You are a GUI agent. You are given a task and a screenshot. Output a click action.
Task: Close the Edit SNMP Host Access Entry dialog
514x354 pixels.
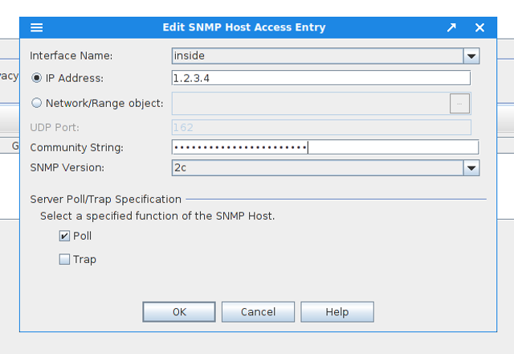click(479, 27)
